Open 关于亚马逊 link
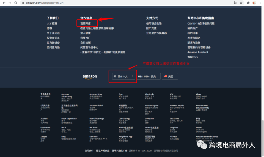Screen dimensions: 264x157 (x=53, y=33)
